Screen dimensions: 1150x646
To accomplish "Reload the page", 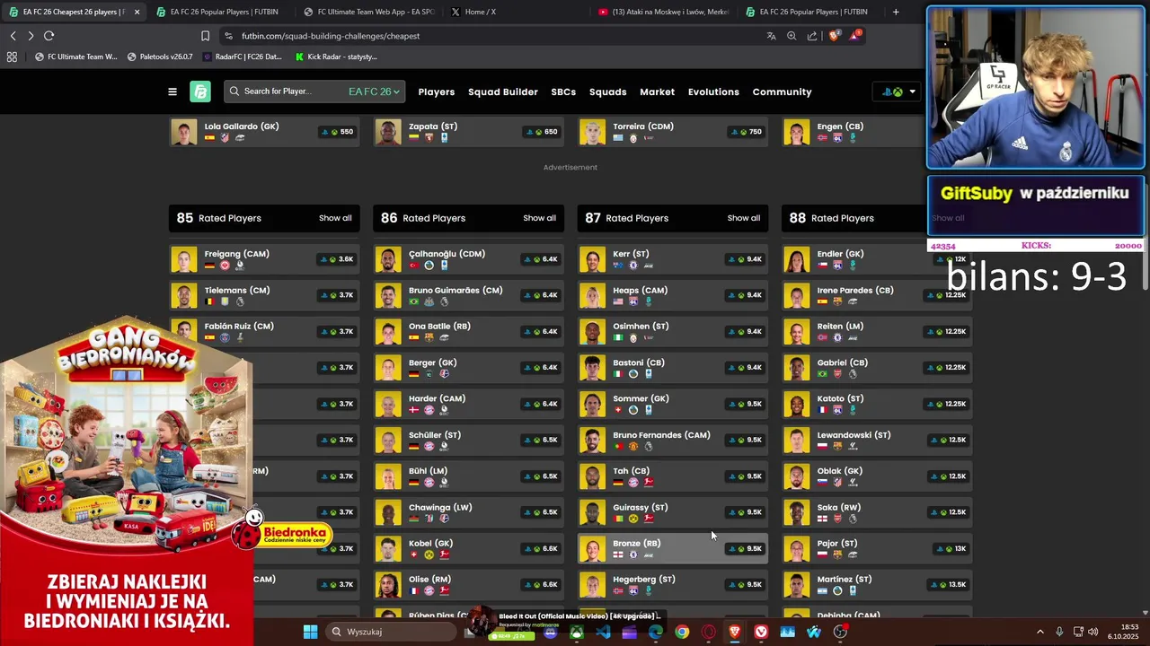I will (x=49, y=36).
